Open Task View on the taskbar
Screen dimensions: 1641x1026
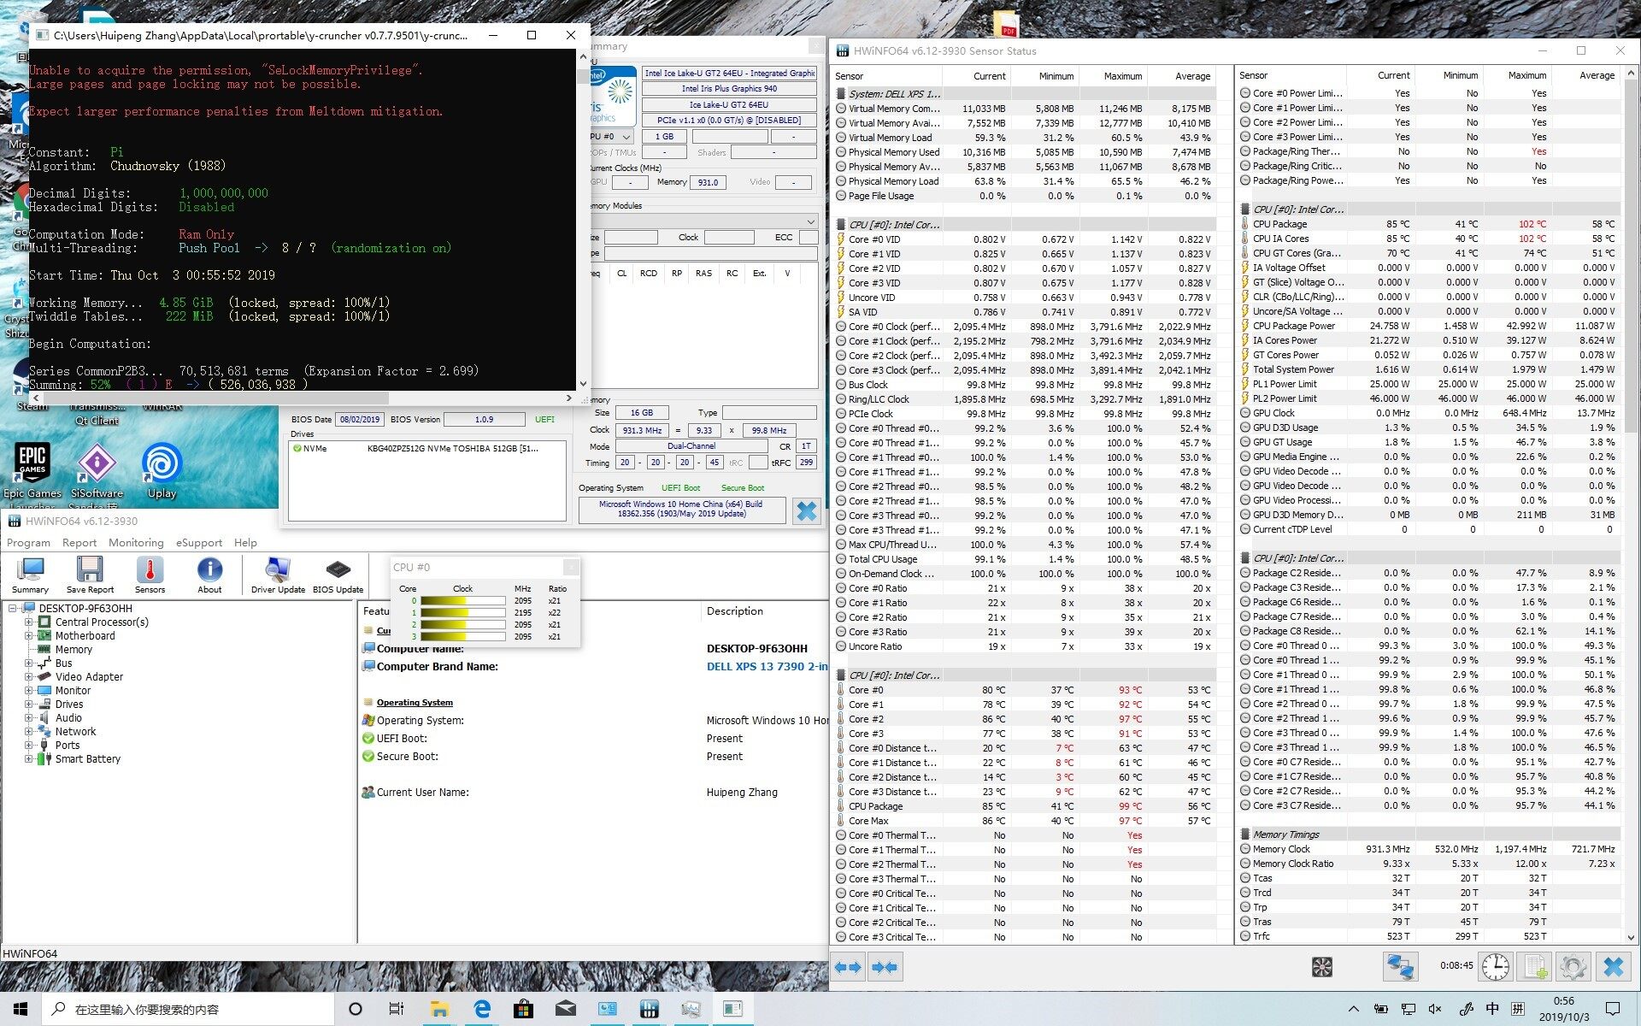pyautogui.click(x=396, y=1009)
